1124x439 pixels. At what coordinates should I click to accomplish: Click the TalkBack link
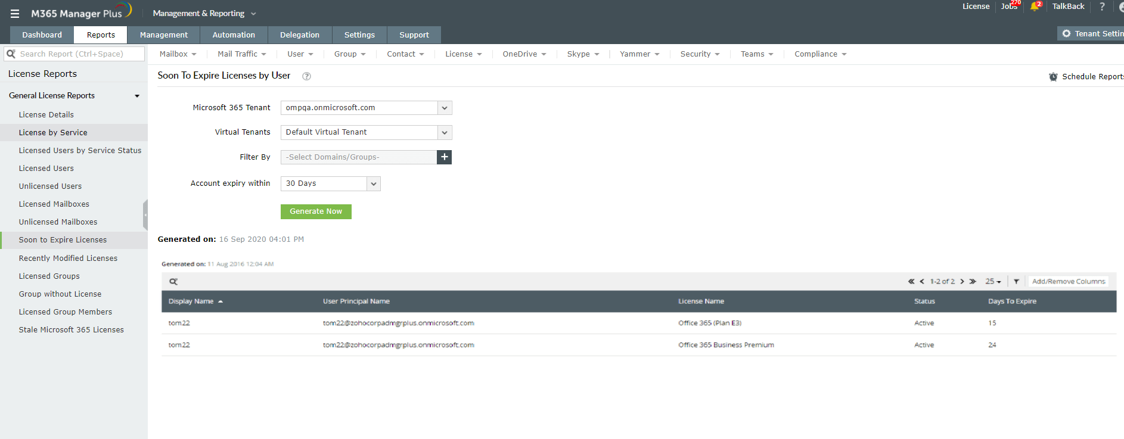click(1068, 7)
